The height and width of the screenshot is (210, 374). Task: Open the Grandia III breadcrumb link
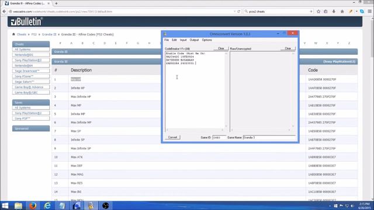(49, 34)
